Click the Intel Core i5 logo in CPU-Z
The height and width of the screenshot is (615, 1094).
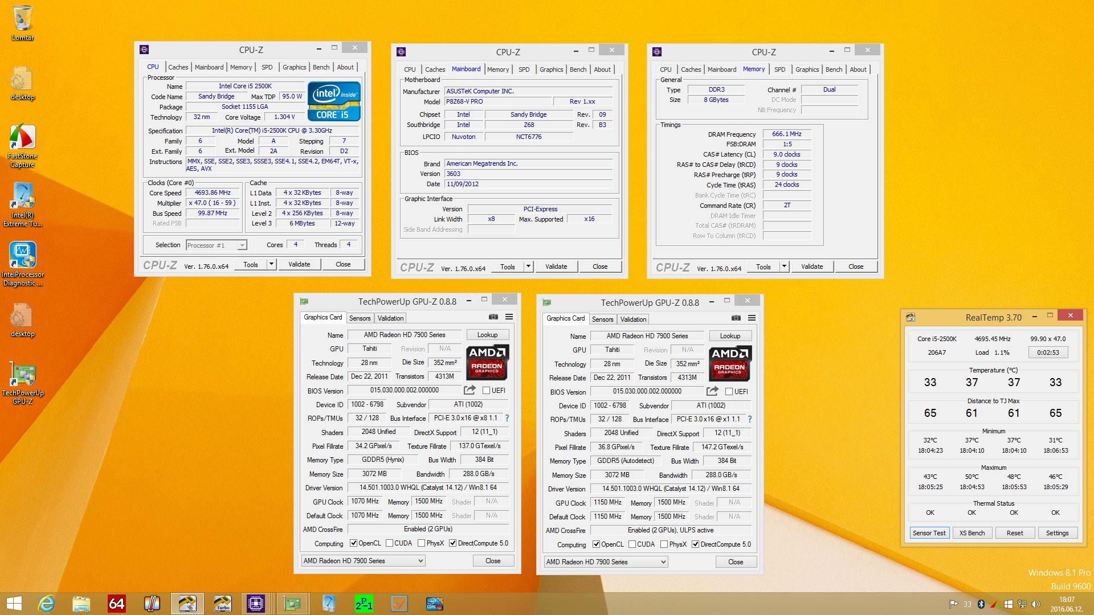(334, 101)
